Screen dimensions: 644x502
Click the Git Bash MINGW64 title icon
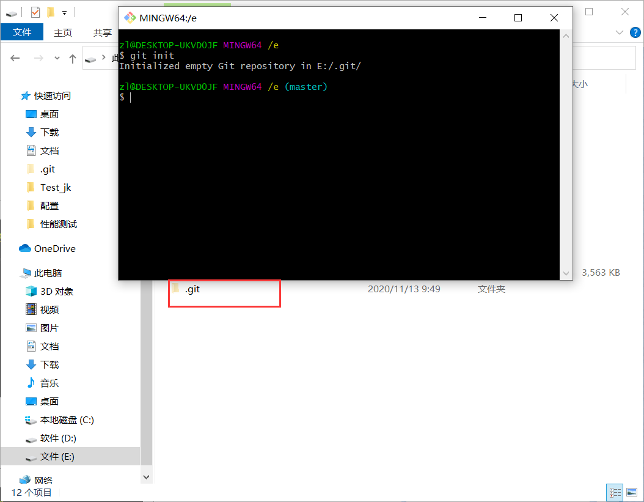(x=130, y=18)
